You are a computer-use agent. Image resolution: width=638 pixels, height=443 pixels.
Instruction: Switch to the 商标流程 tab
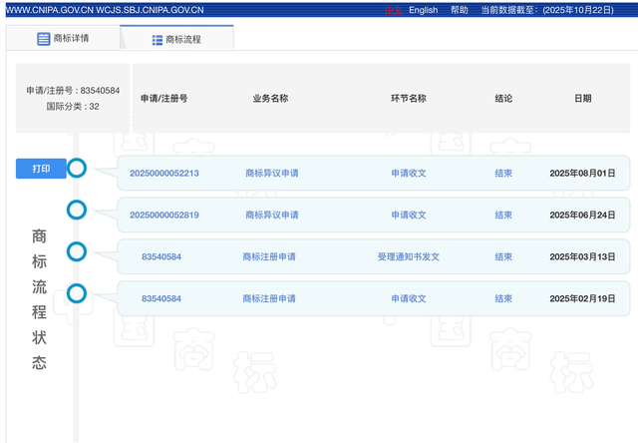coord(176,39)
